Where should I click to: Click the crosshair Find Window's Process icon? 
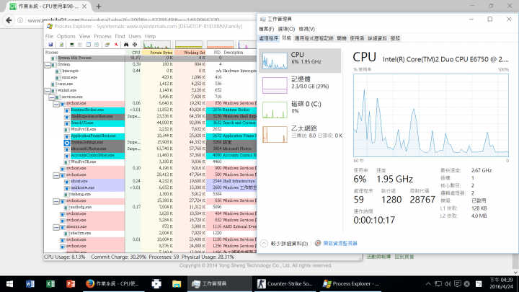coord(135,45)
